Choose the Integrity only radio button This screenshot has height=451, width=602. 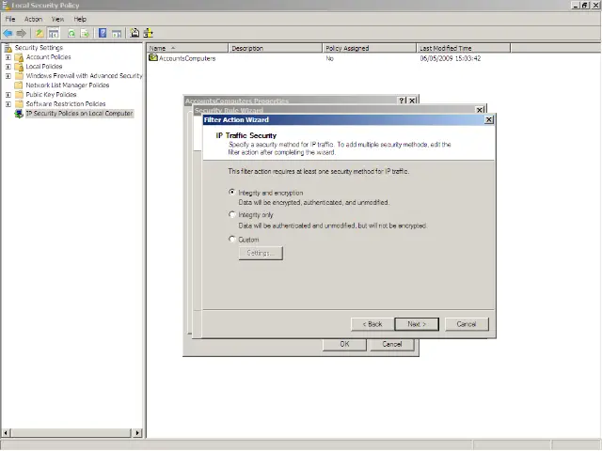[233, 215]
